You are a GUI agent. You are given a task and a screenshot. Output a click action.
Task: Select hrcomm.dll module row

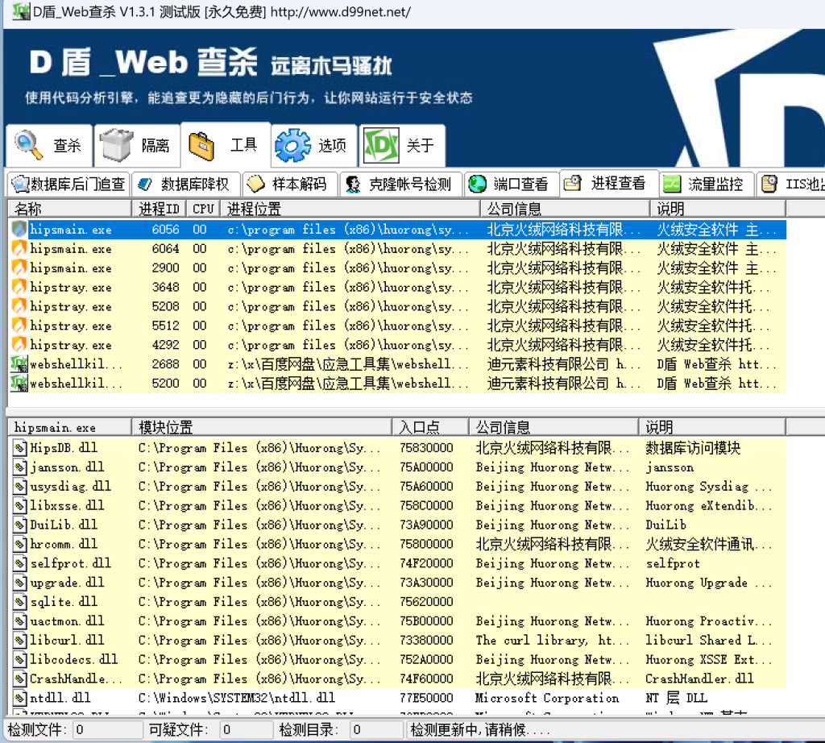coord(397,544)
